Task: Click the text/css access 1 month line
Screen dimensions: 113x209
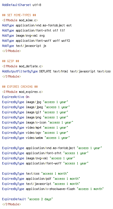Action: [35, 174]
